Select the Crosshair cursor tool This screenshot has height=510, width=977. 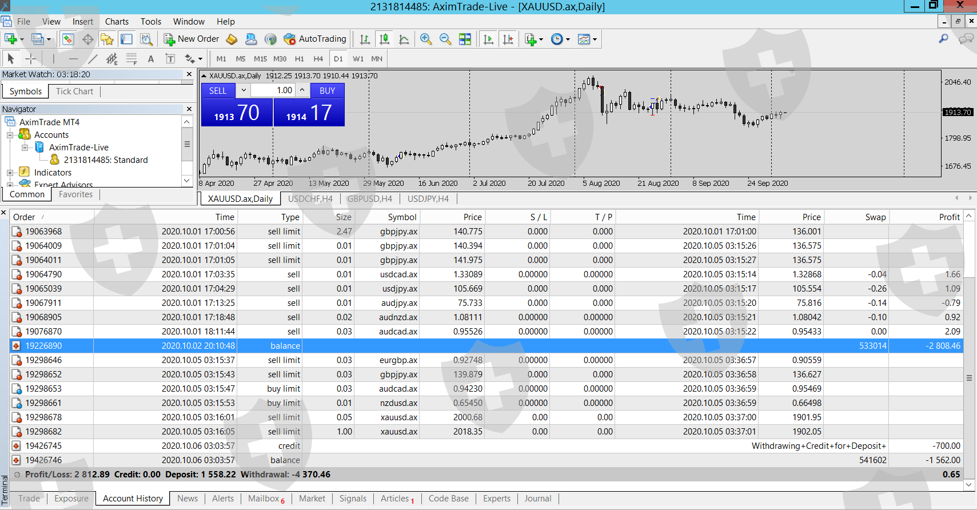coord(30,58)
